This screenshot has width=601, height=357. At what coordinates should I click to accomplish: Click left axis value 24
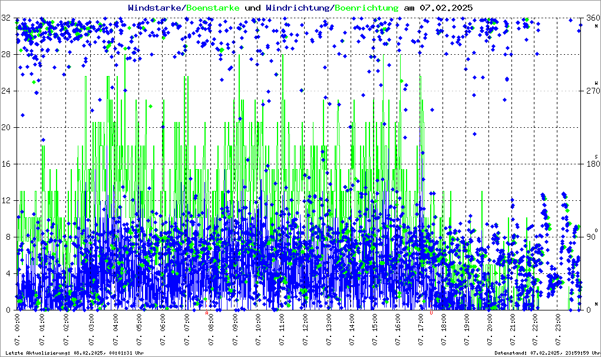6,91
